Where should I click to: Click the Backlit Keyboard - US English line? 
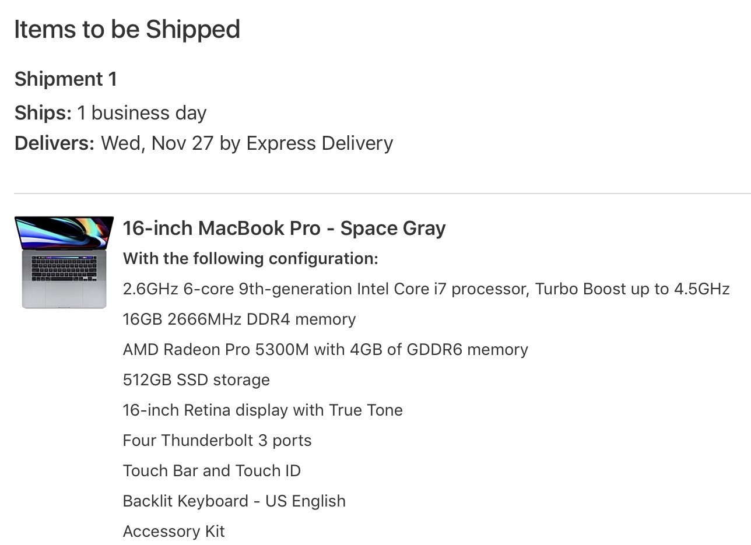point(234,501)
